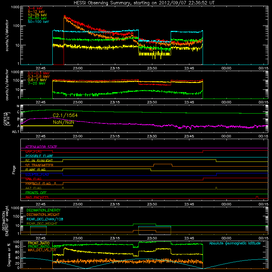Image resolution: width=272 pixels, height=272 pixels.
Task: Click the Degrees or % axis label
Action: point(9,255)
